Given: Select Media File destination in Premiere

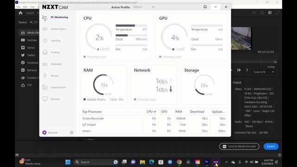Looking at the screenshot, I should 29,33.
